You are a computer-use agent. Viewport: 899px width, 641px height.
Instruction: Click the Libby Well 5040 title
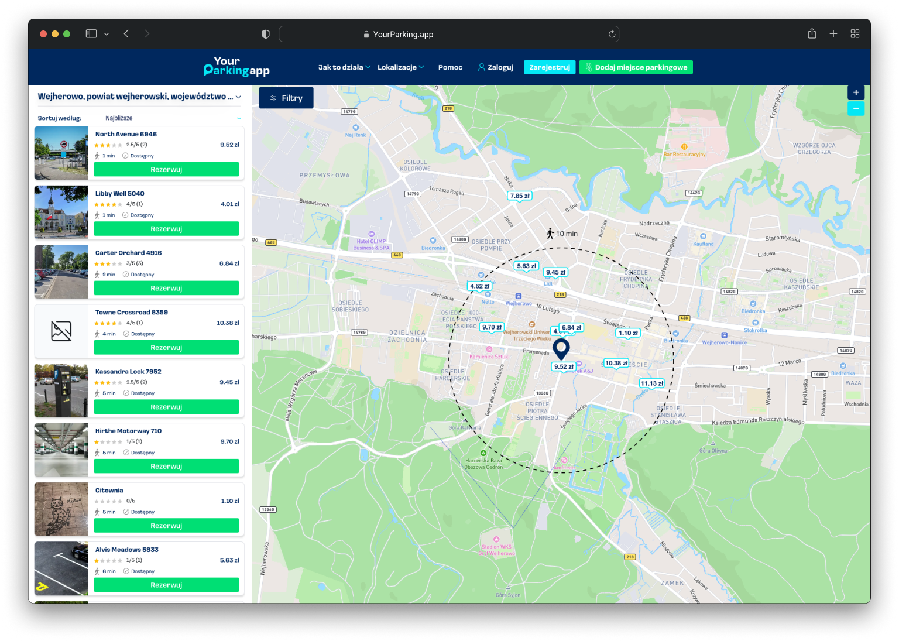[119, 193]
